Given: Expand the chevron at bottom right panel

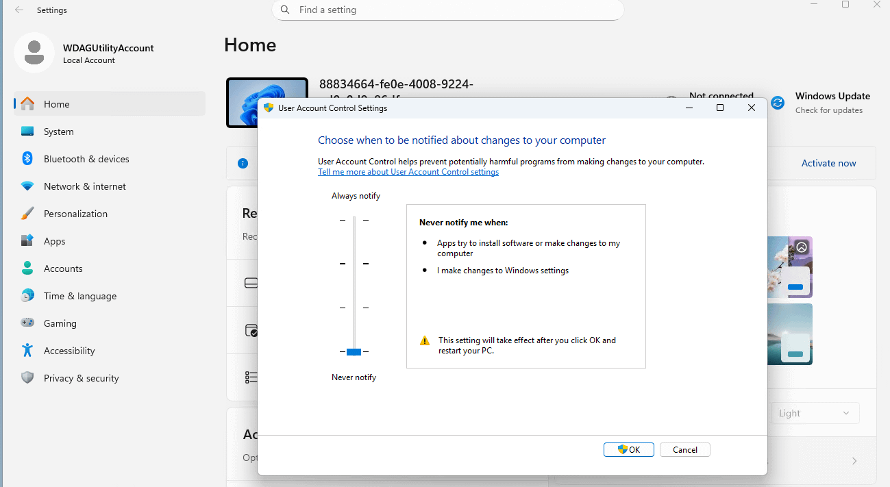Looking at the screenshot, I should tap(854, 461).
